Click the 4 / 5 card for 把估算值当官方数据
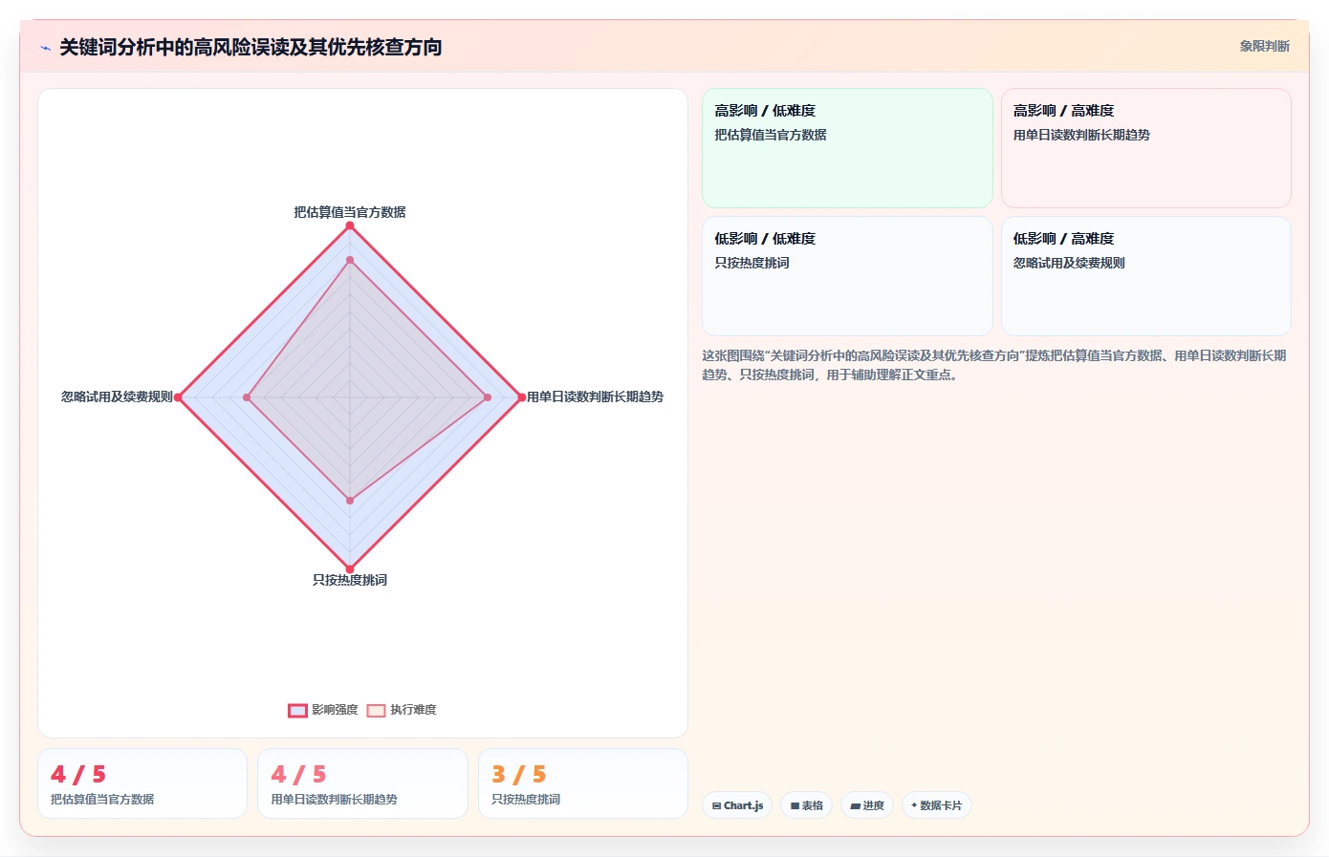Screen dimensions: 1329x857 [142, 783]
